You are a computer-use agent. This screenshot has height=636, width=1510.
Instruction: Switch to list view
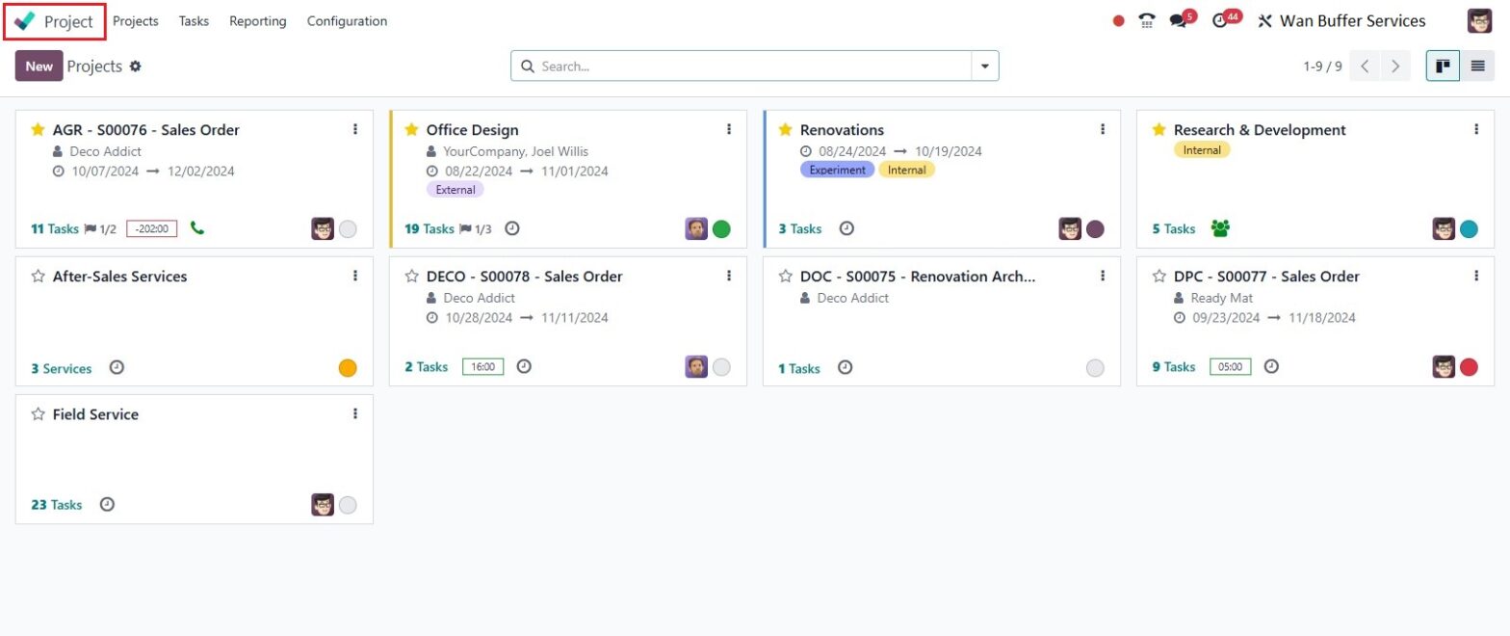1478,66
